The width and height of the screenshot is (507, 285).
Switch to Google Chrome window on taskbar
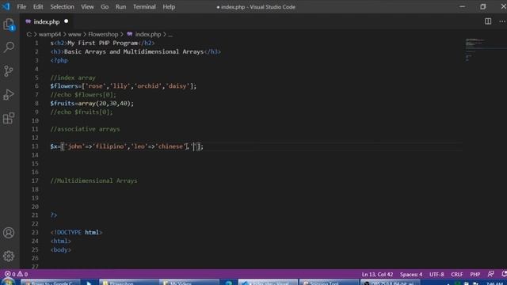pos(51,283)
